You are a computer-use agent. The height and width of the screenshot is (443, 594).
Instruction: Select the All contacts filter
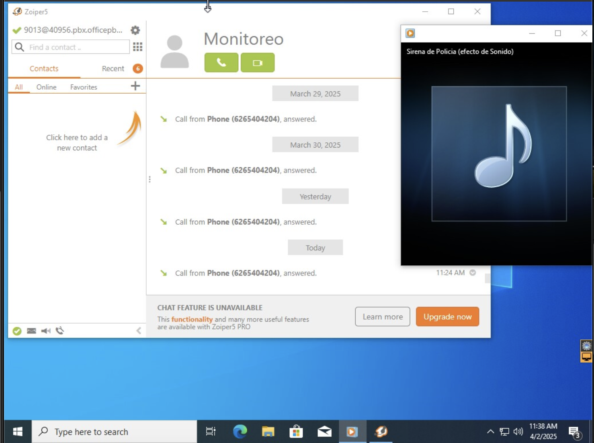19,87
